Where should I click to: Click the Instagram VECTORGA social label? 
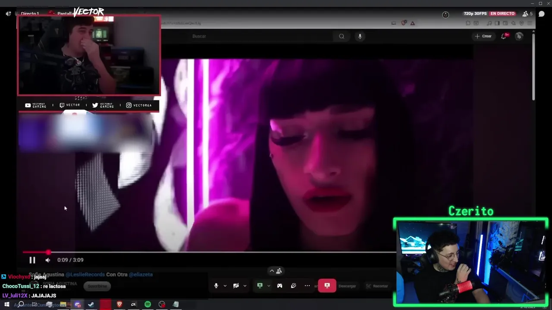pyautogui.click(x=139, y=105)
